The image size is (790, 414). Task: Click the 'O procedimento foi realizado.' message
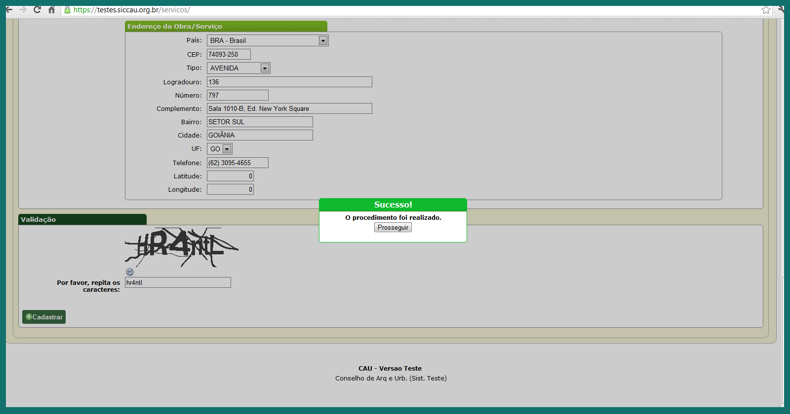pos(393,217)
